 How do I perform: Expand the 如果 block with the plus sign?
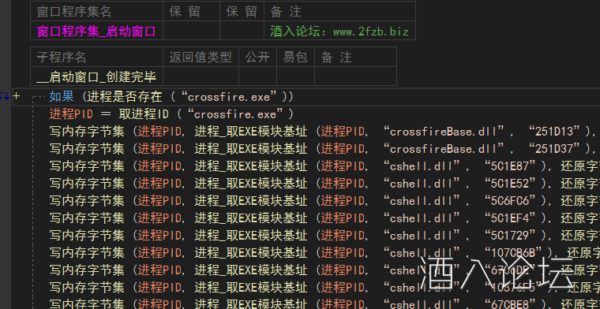[x=16, y=96]
